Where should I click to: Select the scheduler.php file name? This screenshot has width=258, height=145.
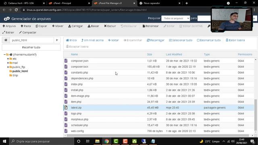pyautogui.click(x=79, y=125)
